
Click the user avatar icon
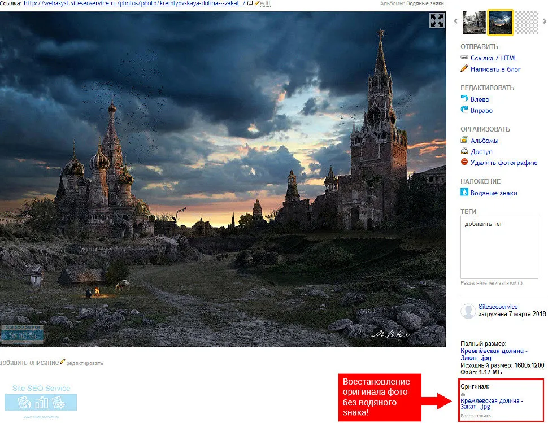[x=468, y=311]
